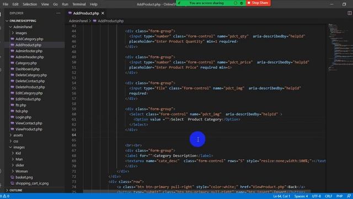Click Ln 64, Col 1 status item
Viewport: 353px width, 199px height.
pyautogui.click(x=281, y=196)
